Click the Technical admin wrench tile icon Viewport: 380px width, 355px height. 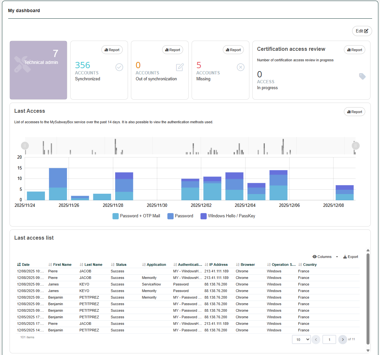coord(23,64)
